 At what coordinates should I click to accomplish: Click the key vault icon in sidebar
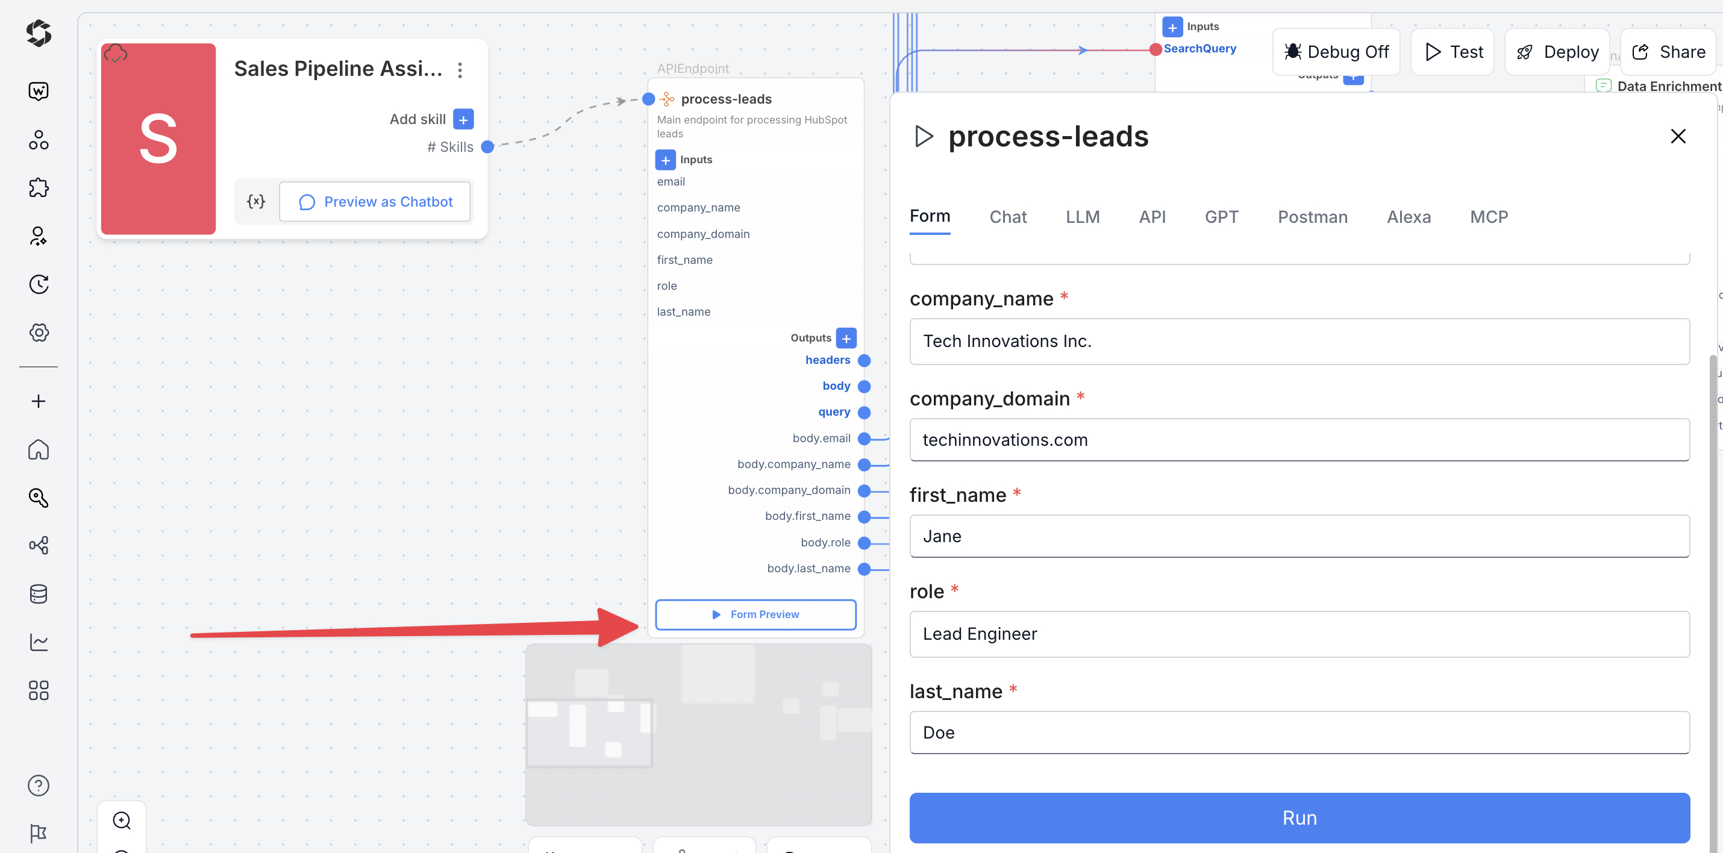pos(38,498)
